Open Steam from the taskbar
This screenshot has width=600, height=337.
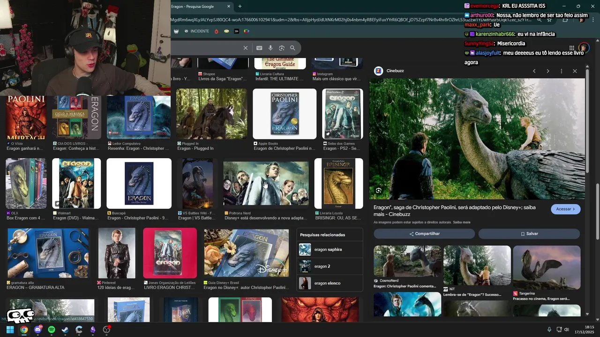click(65, 330)
